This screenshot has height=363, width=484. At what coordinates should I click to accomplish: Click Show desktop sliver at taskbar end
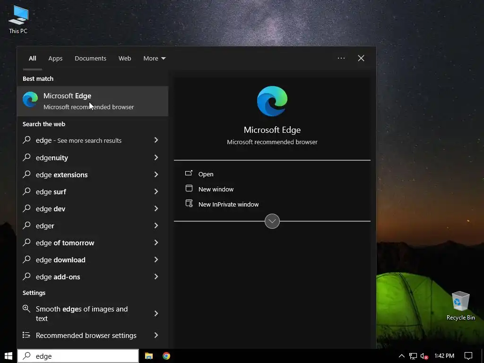(x=483, y=356)
